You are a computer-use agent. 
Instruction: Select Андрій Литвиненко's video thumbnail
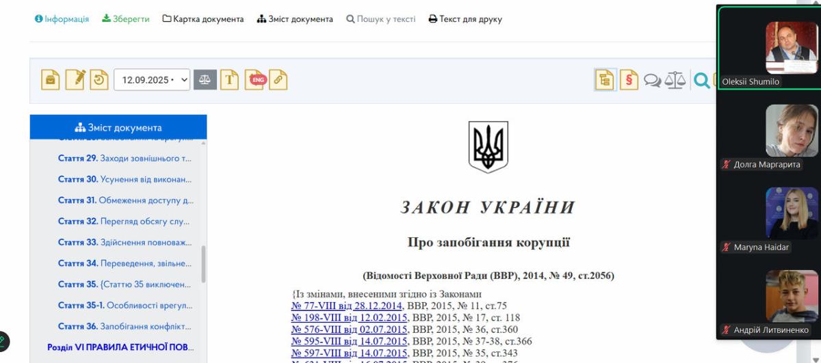[791, 296]
